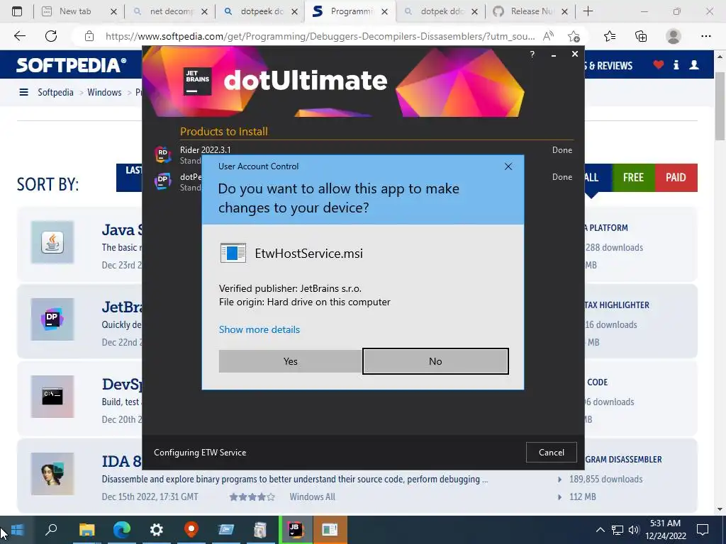Screen dimensions: 726x544
Task: Click the Softpedia info icon
Action: point(676,64)
